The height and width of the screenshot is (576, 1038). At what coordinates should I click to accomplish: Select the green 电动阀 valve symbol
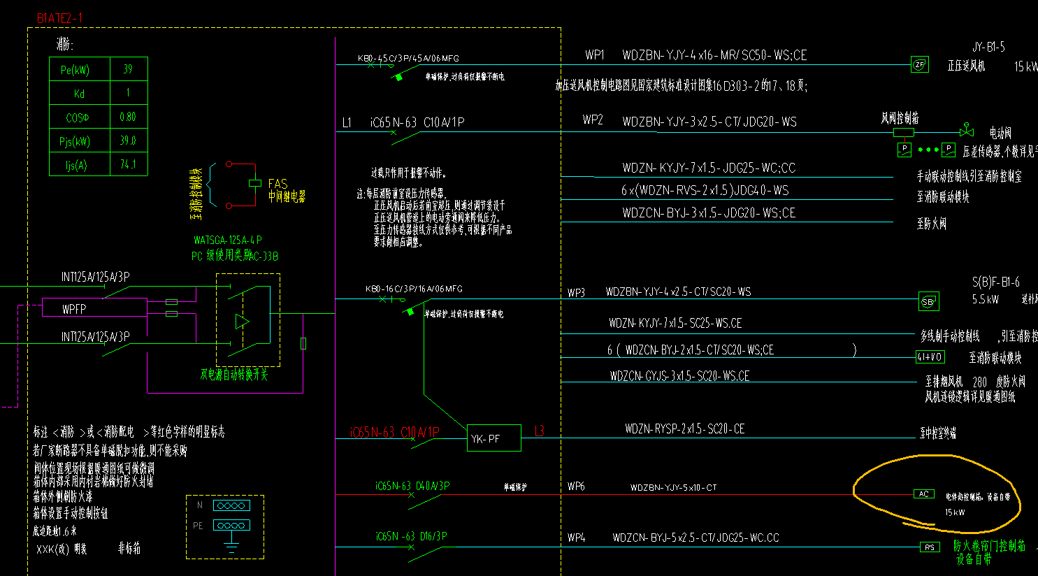(967, 131)
